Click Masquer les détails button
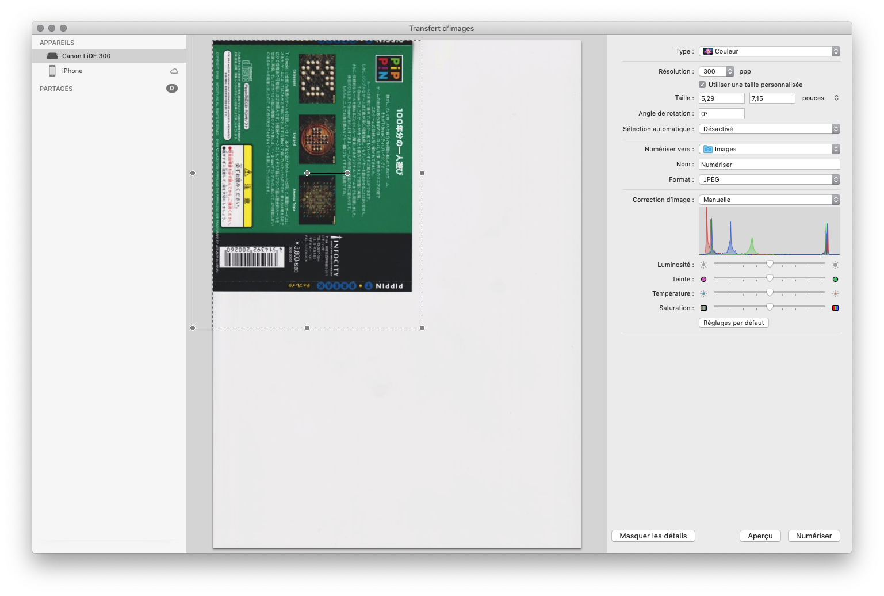The width and height of the screenshot is (884, 596). (x=653, y=536)
